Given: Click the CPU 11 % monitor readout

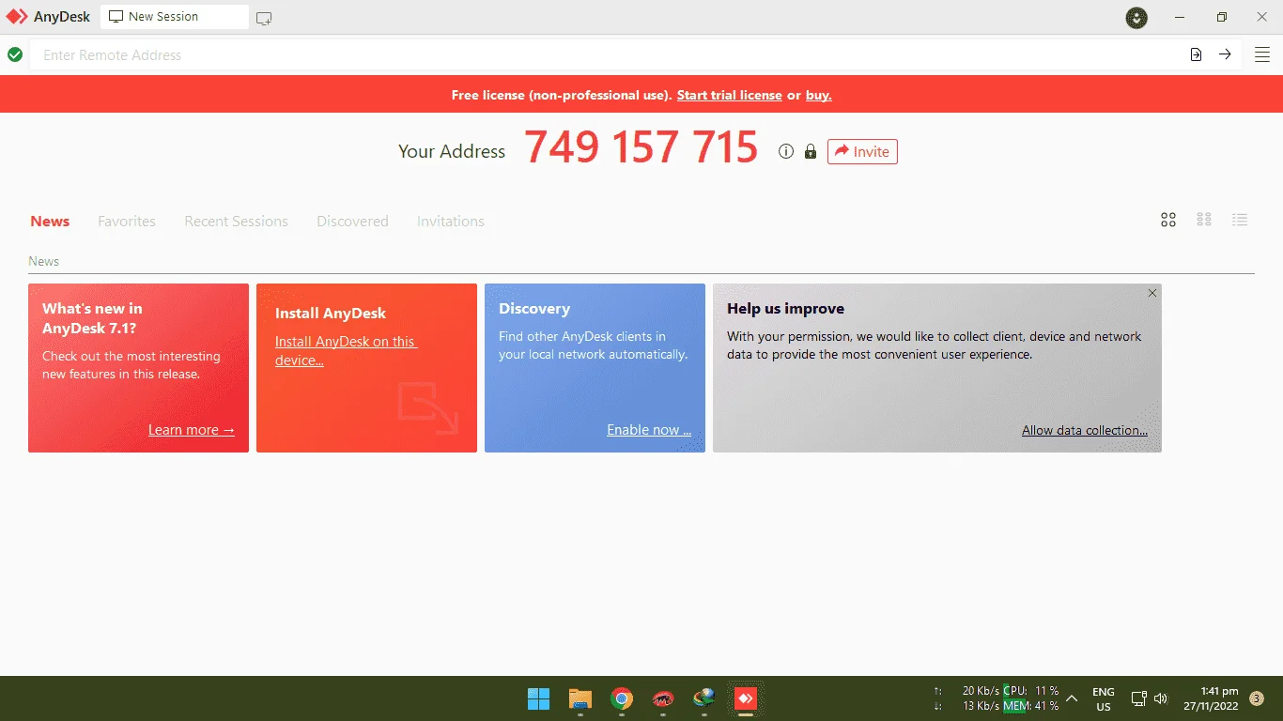Looking at the screenshot, I should 1031,691.
